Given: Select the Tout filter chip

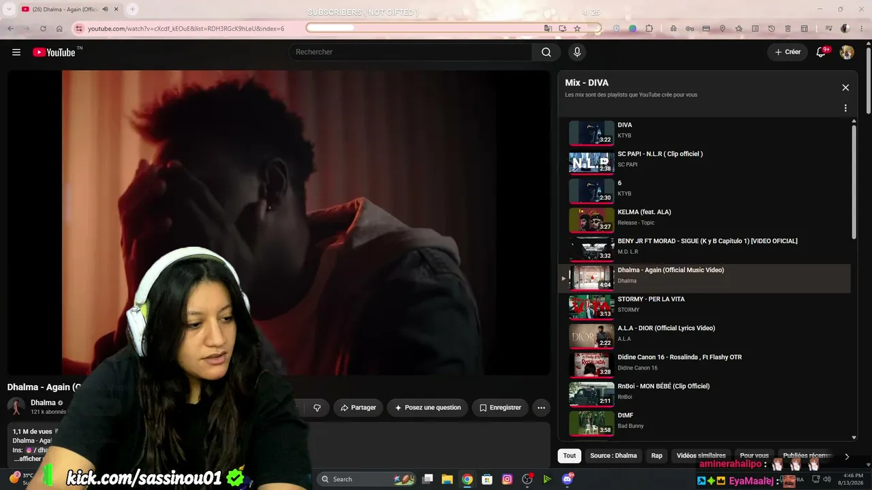Looking at the screenshot, I should pyautogui.click(x=570, y=456).
